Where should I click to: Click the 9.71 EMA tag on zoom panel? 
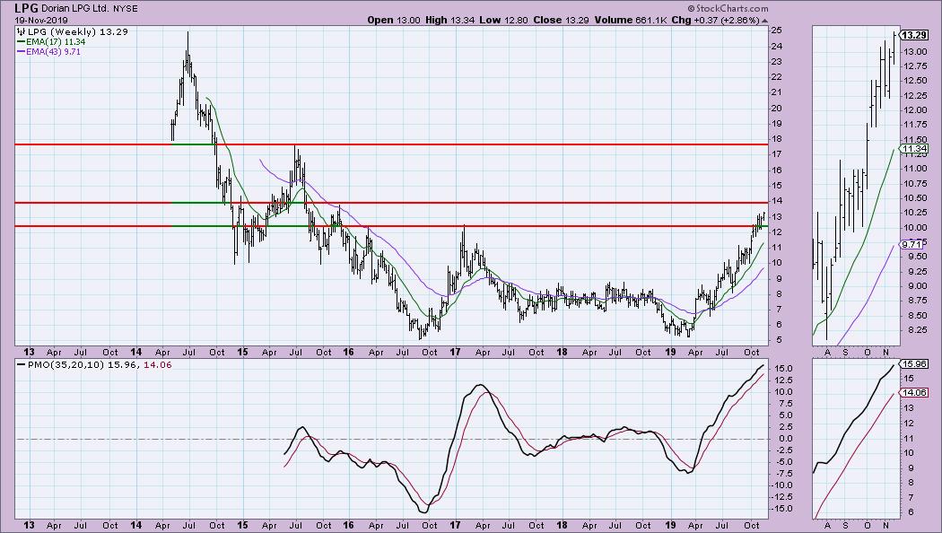click(x=911, y=245)
